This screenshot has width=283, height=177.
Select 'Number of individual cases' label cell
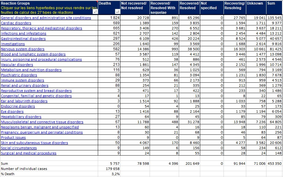coord(49,169)
